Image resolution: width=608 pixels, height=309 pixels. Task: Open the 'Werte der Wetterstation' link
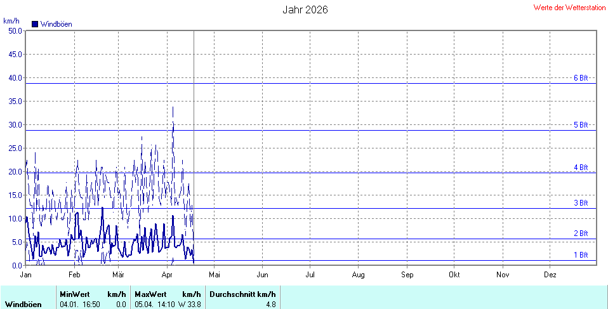(x=569, y=8)
